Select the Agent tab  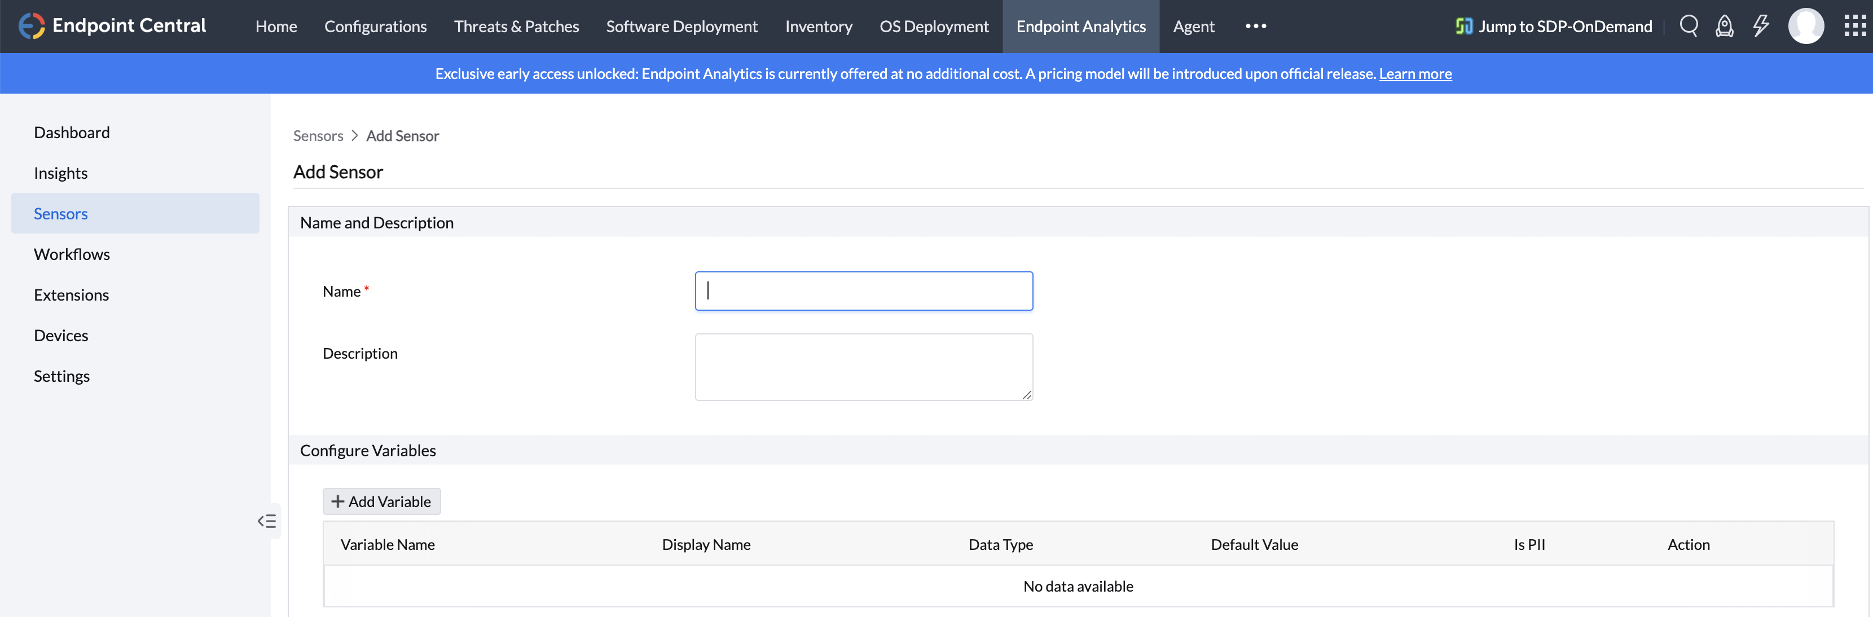tap(1193, 26)
